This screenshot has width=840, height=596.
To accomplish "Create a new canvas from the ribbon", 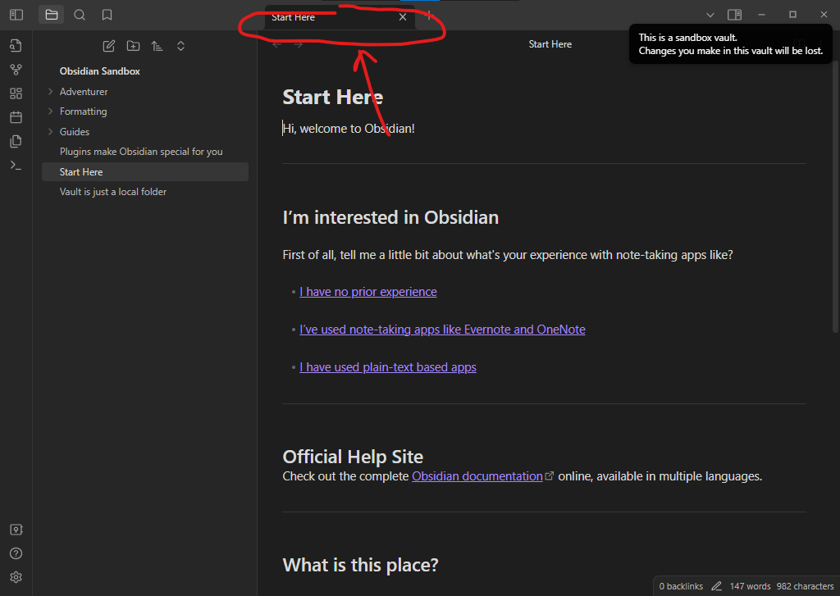I will point(16,93).
